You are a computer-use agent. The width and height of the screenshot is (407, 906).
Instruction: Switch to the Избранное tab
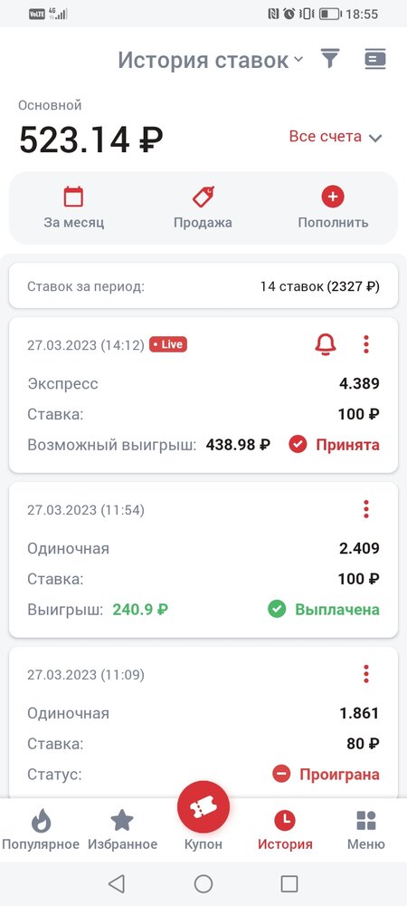(122, 830)
